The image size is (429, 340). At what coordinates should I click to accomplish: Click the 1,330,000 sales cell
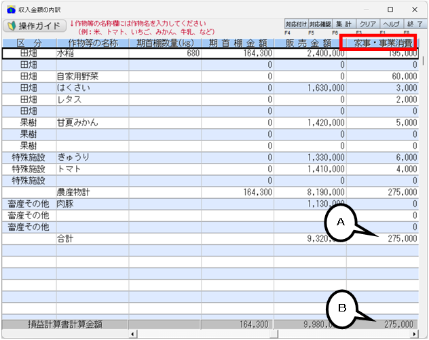[310, 157]
